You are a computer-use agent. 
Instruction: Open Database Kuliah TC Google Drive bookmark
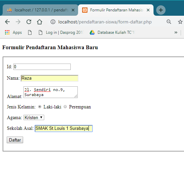[x=113, y=32]
